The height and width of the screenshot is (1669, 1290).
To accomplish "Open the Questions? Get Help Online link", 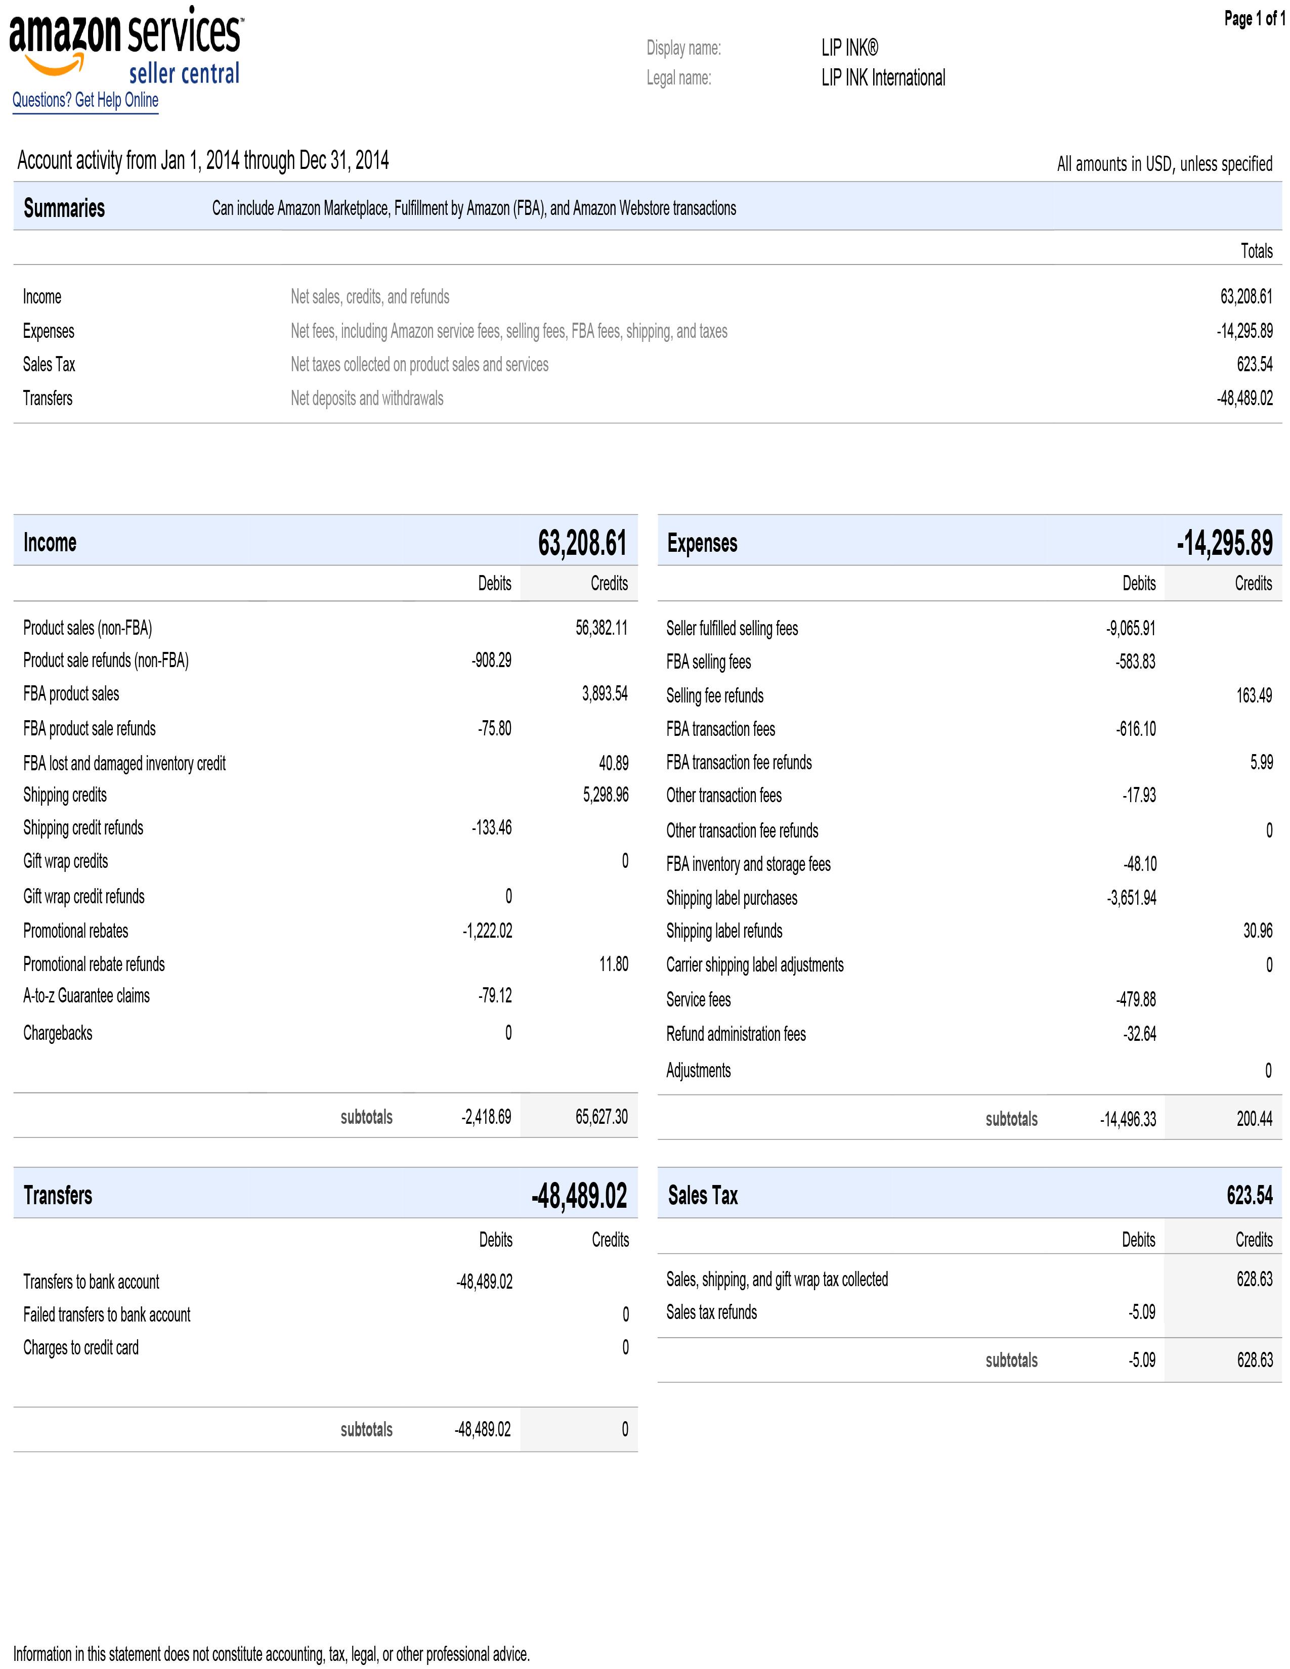I will coord(85,100).
